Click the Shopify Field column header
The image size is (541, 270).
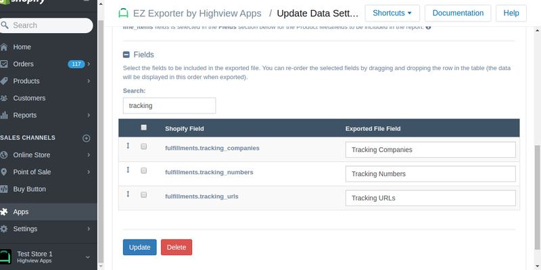184,129
